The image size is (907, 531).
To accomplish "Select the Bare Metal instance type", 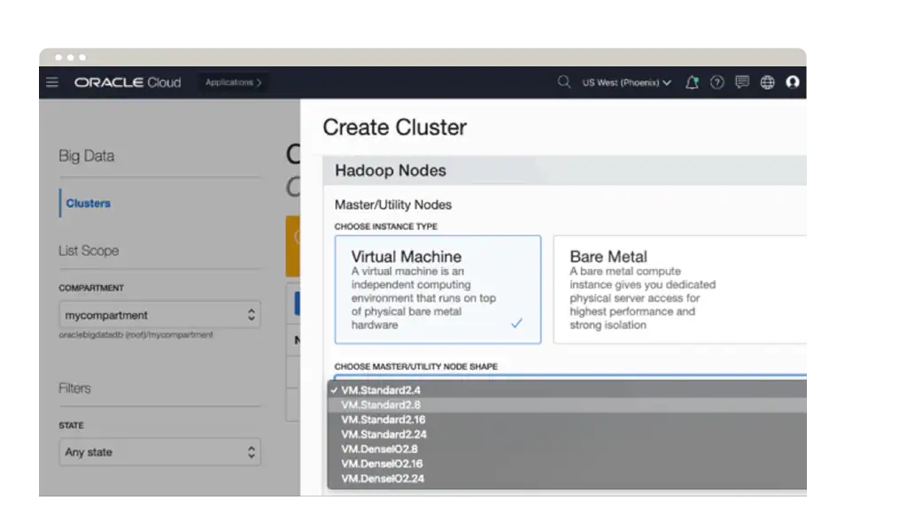I will click(x=678, y=289).
